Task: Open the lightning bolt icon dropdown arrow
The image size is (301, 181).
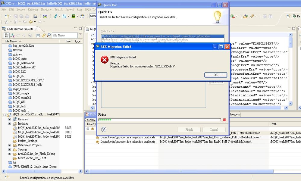Action: pos(59,16)
